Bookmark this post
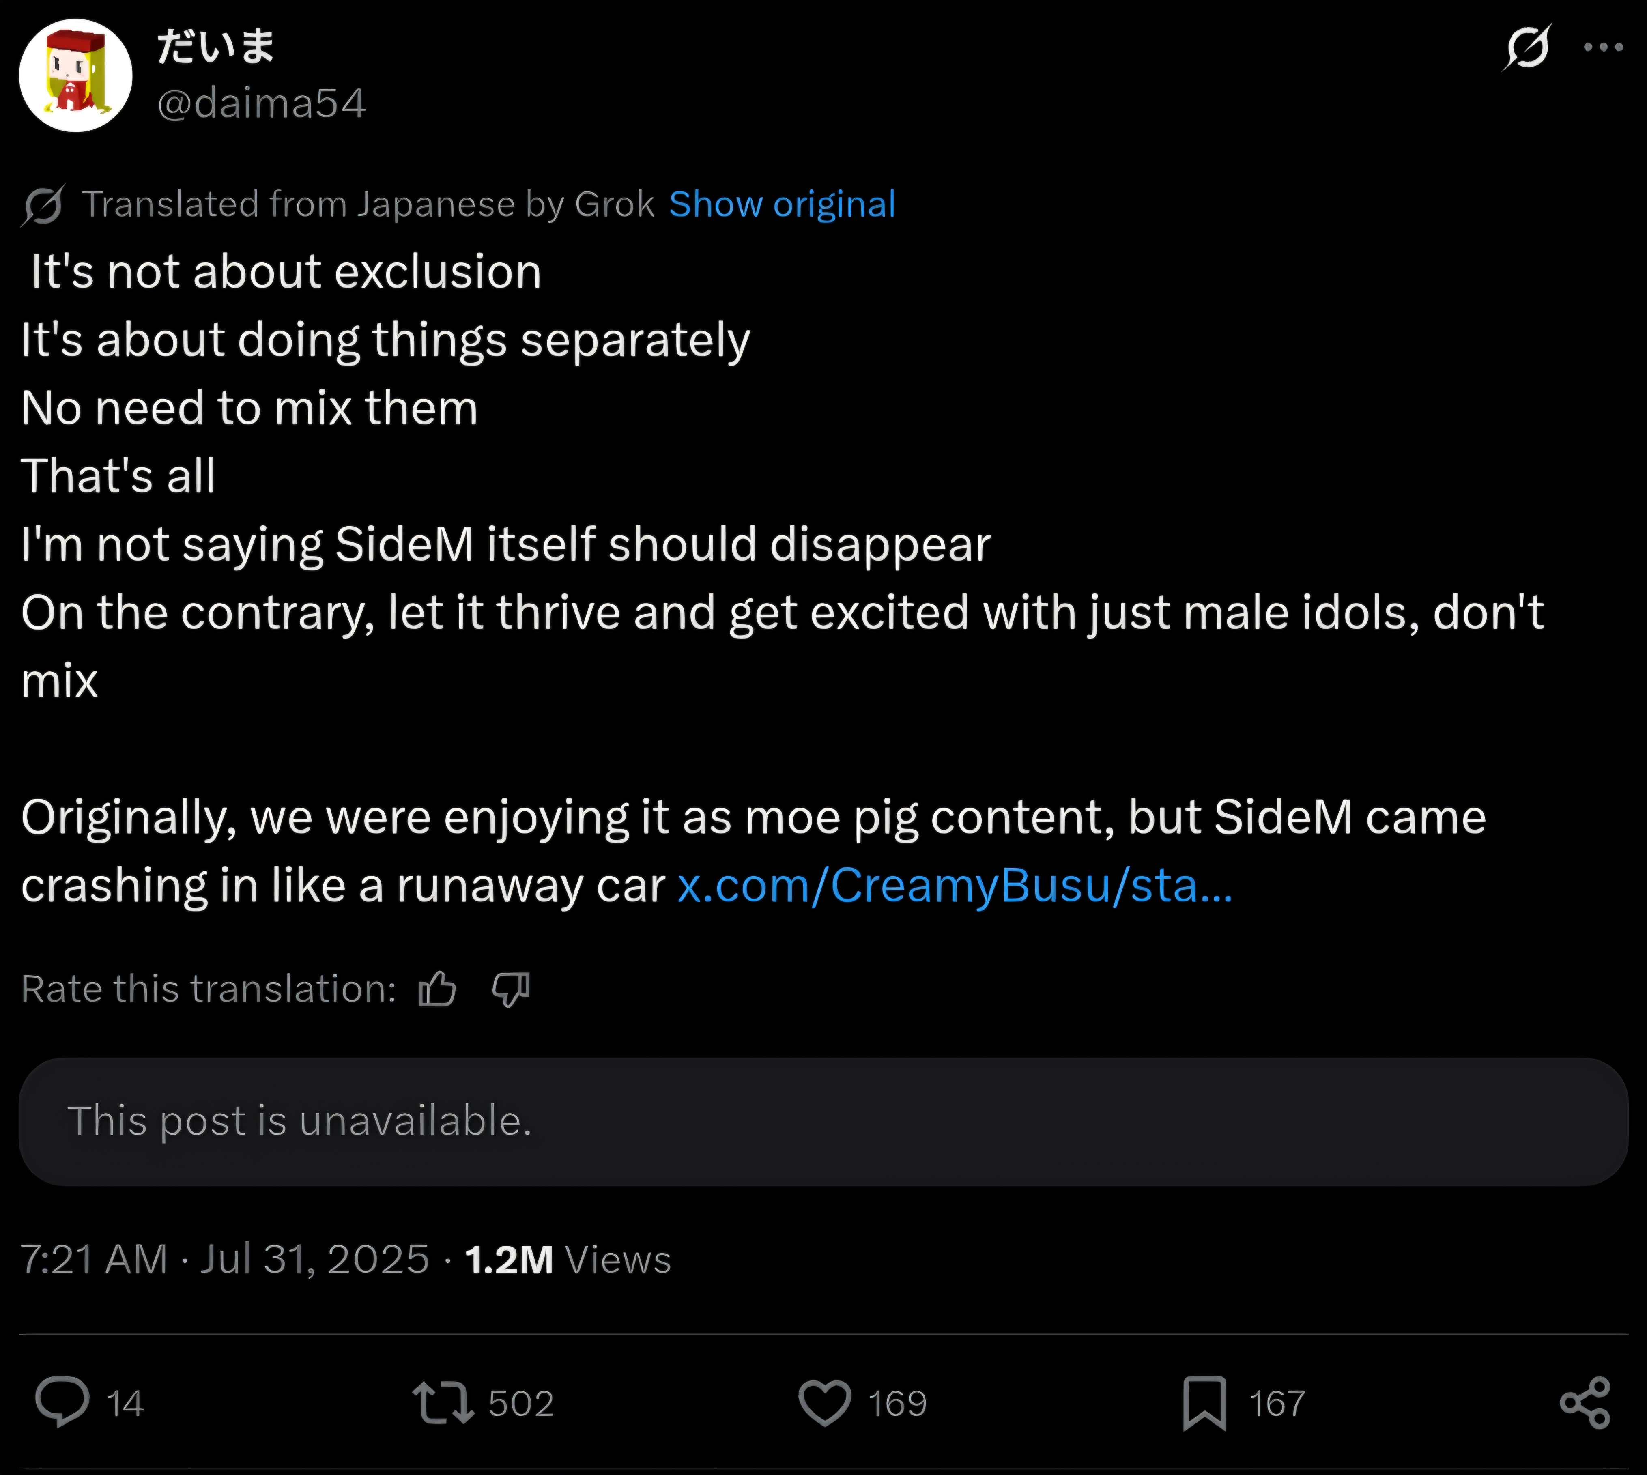1647x1475 pixels. click(1204, 1403)
